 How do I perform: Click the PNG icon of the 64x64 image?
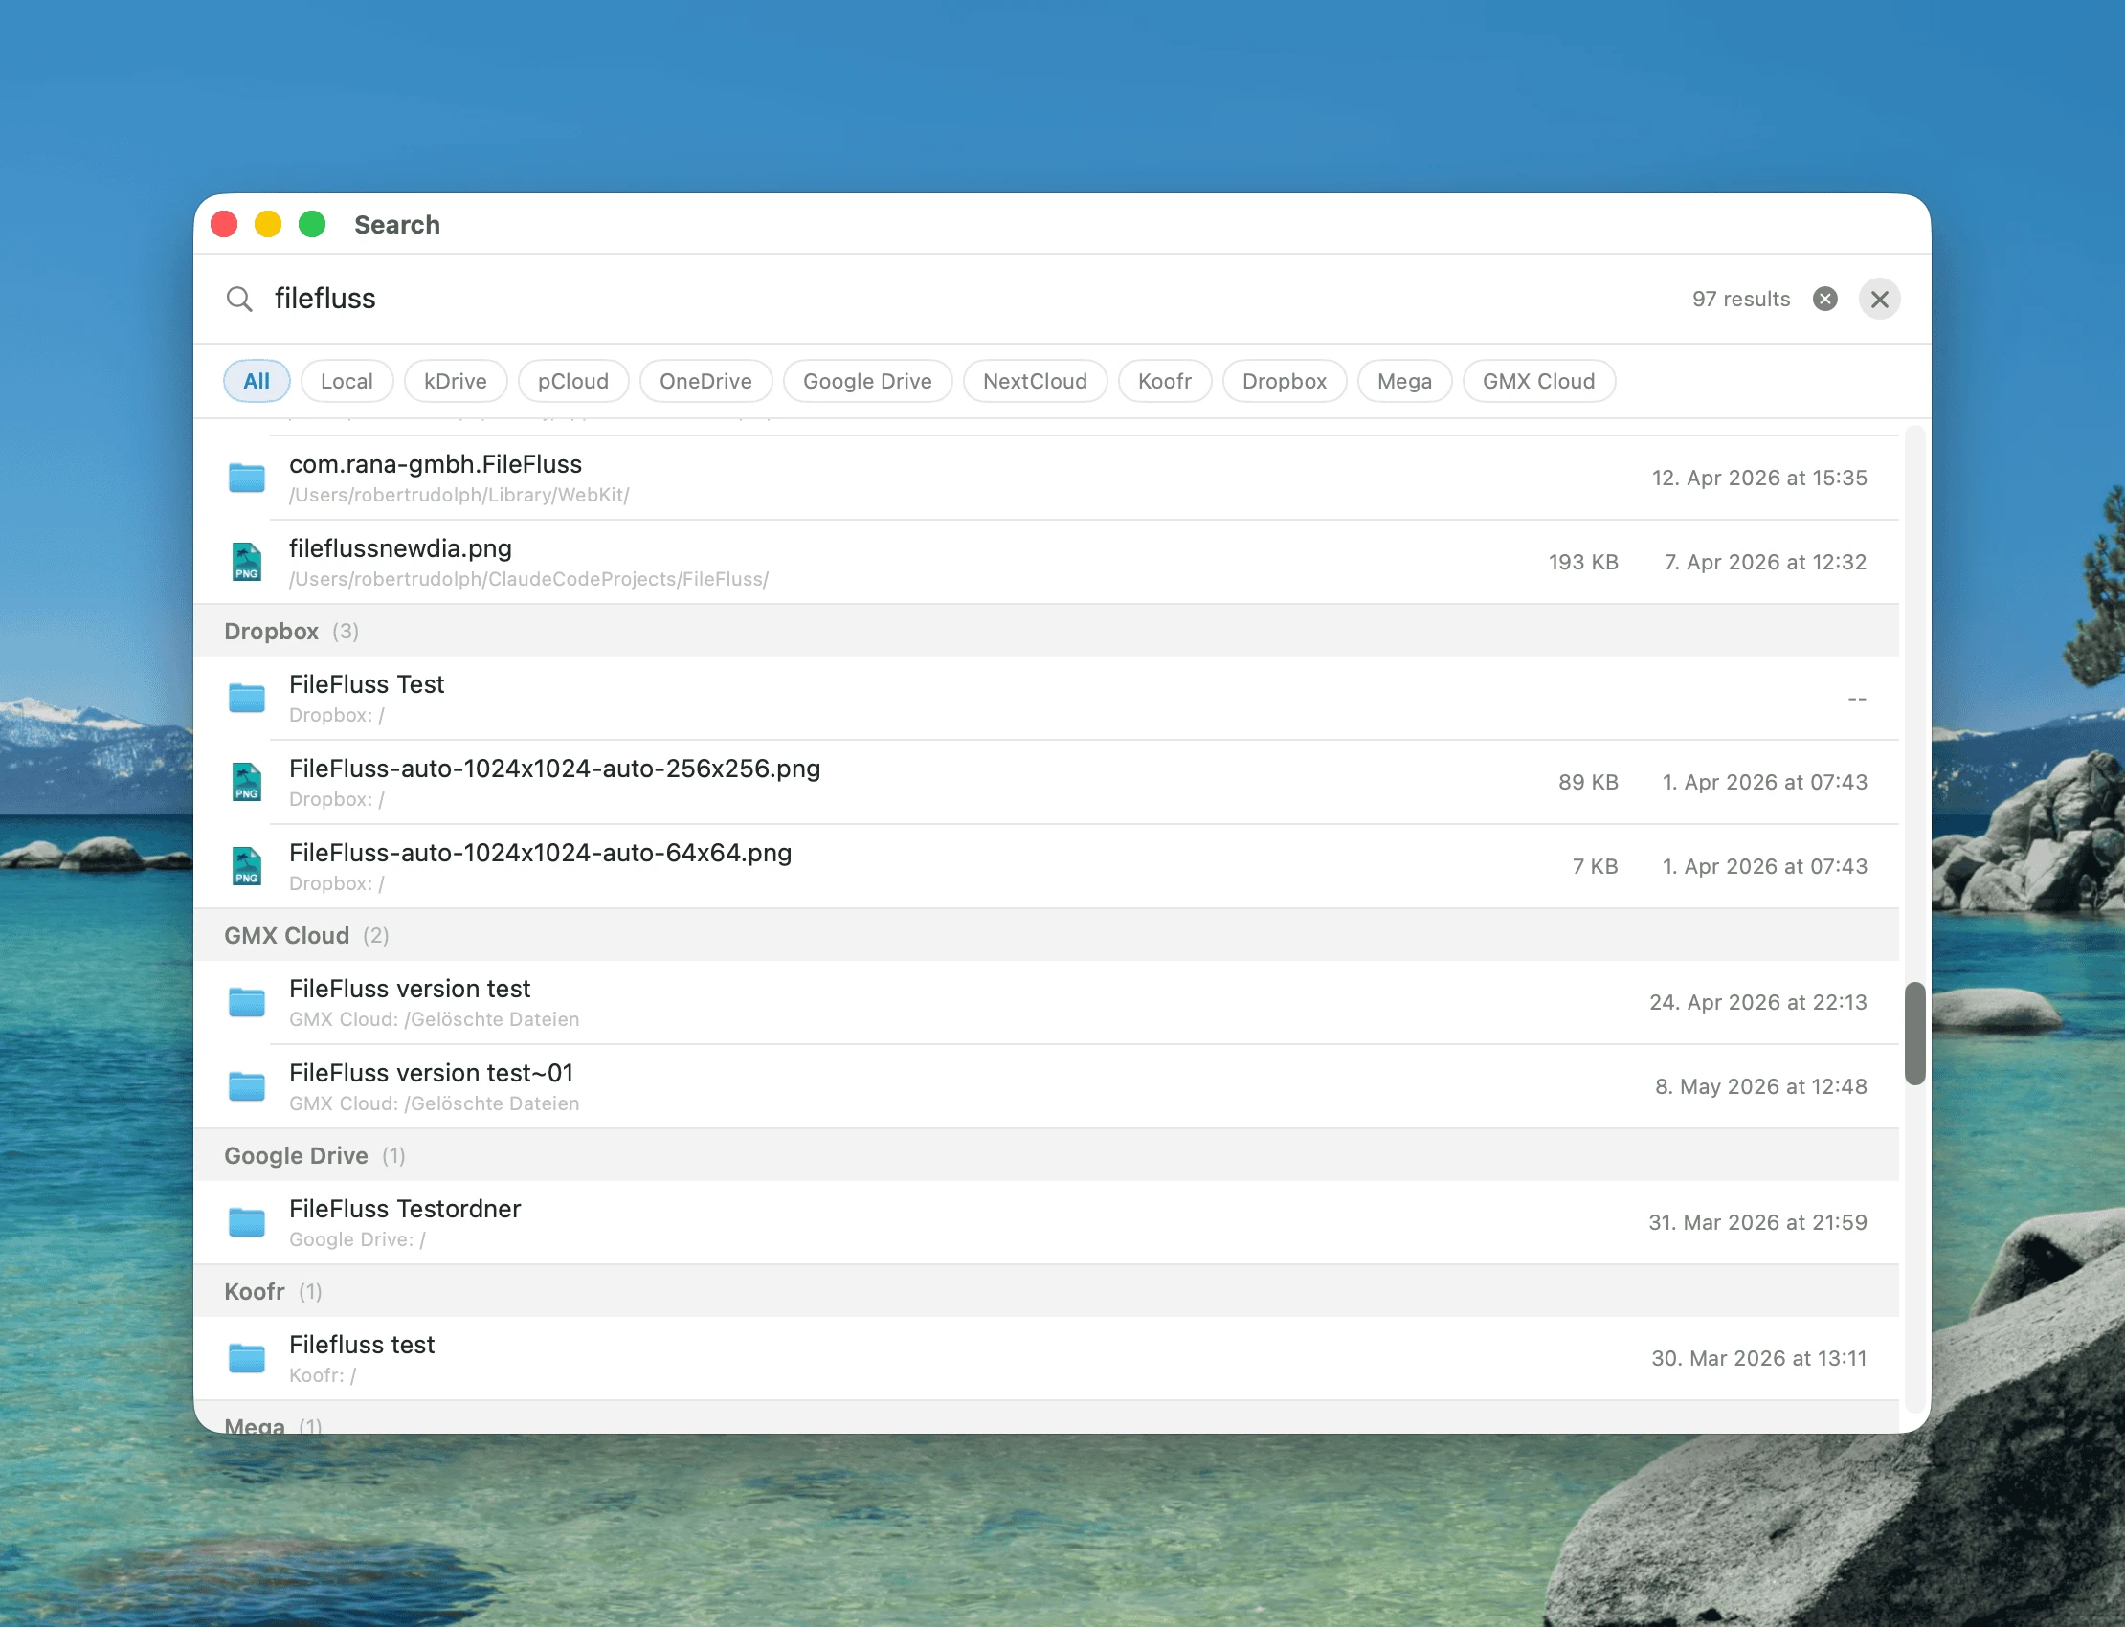(247, 866)
